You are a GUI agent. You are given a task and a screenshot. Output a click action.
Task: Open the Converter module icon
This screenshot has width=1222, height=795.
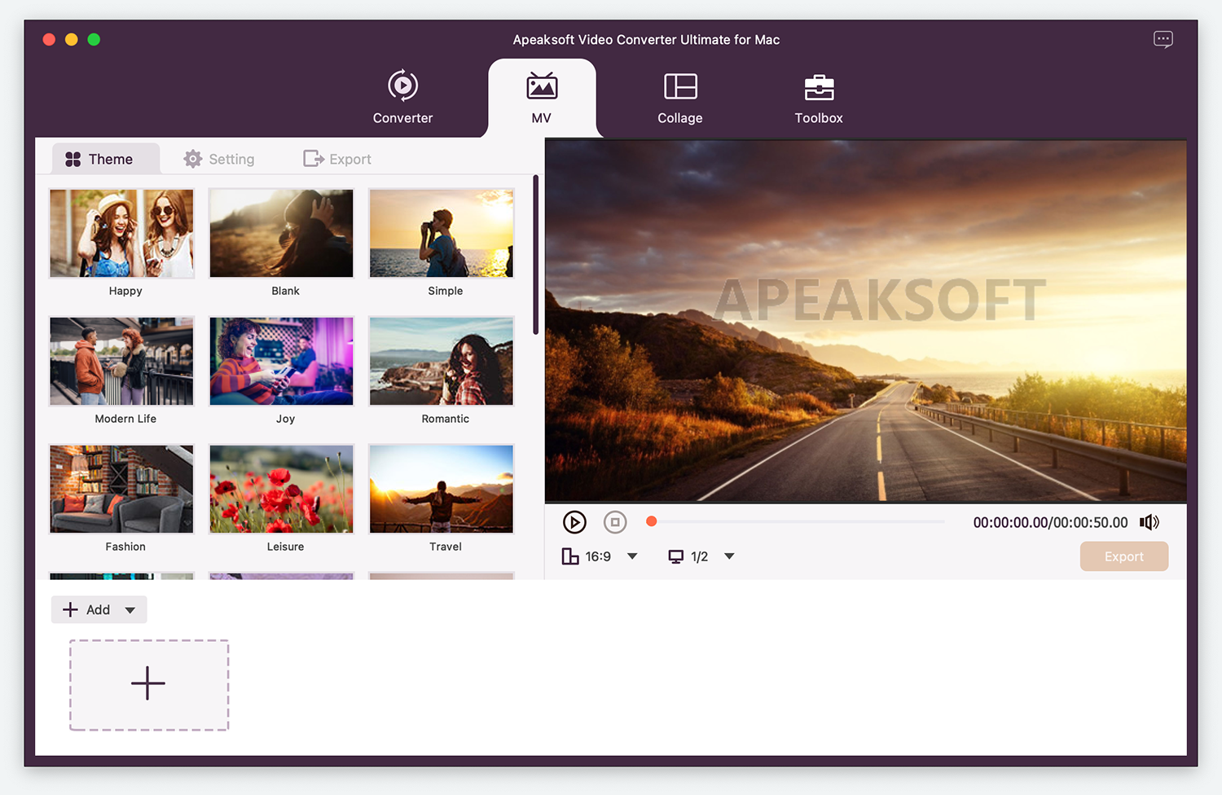click(402, 86)
